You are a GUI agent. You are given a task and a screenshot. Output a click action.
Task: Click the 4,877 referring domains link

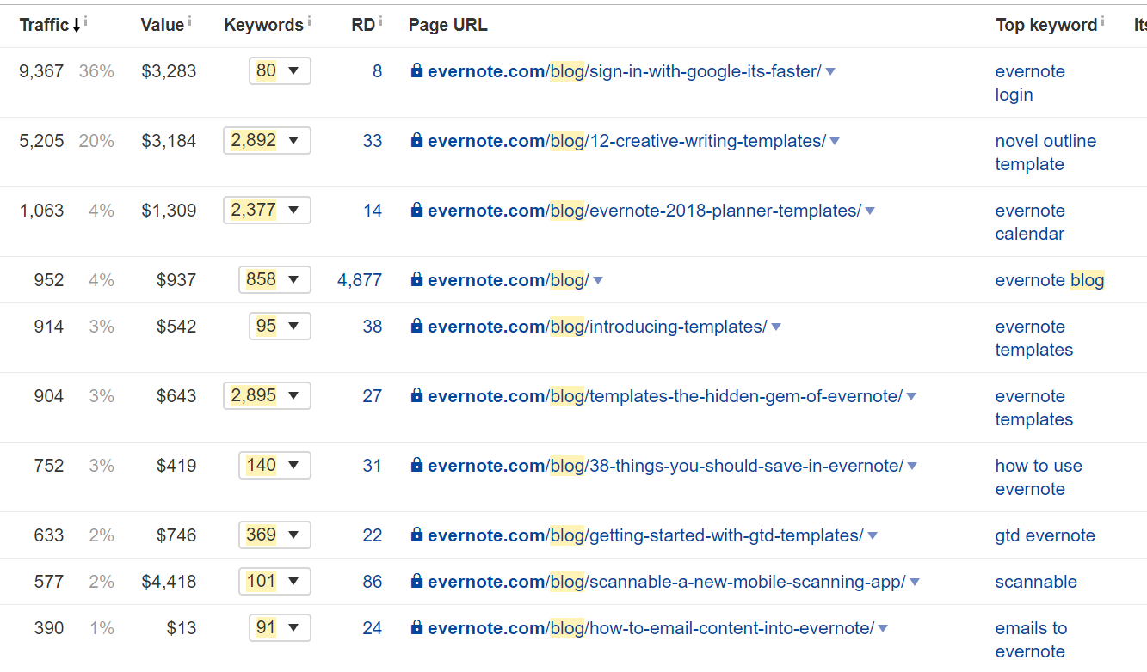coord(360,280)
